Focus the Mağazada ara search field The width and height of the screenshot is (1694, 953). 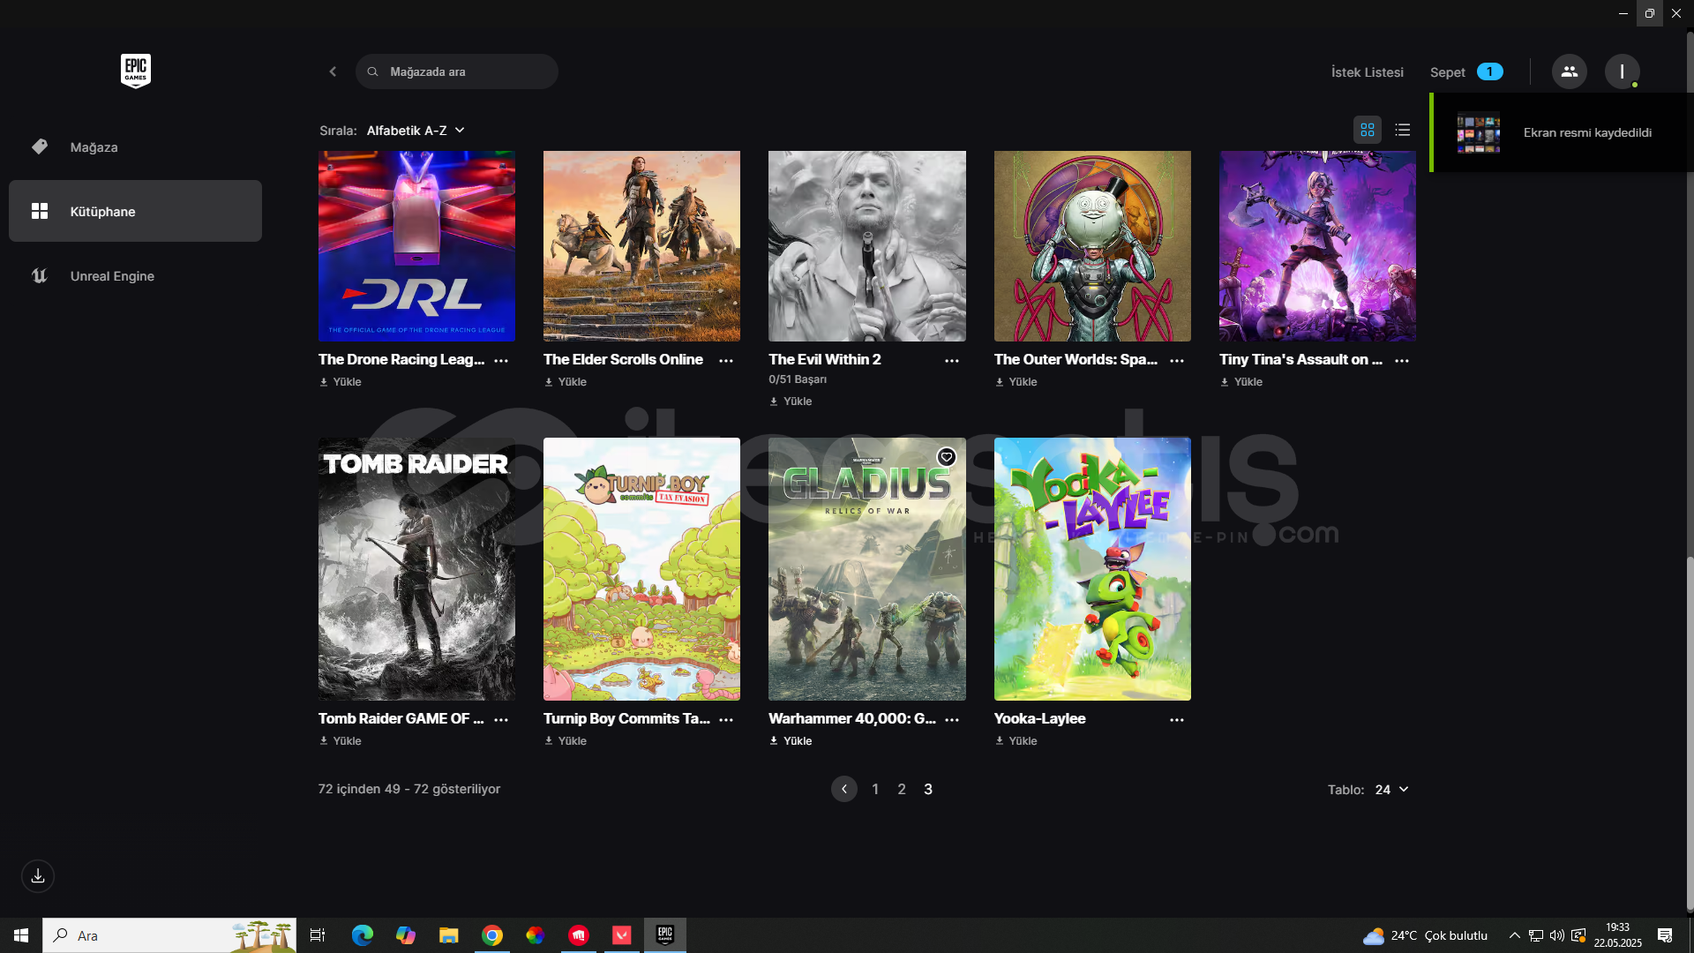[x=457, y=71]
